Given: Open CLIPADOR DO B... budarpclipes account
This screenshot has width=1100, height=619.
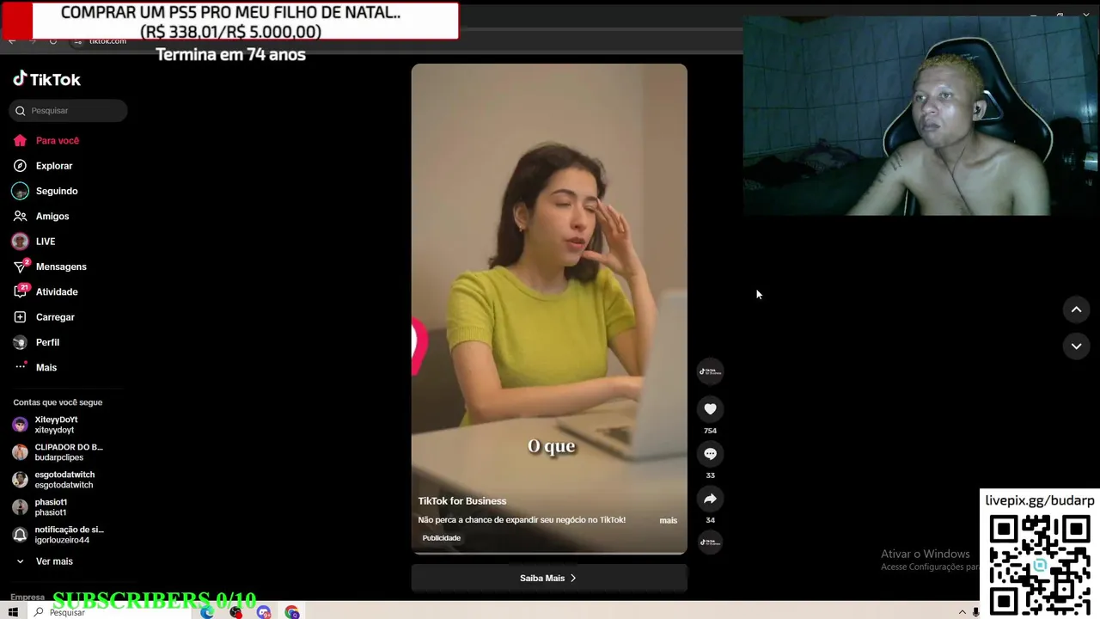Looking at the screenshot, I should (57, 452).
